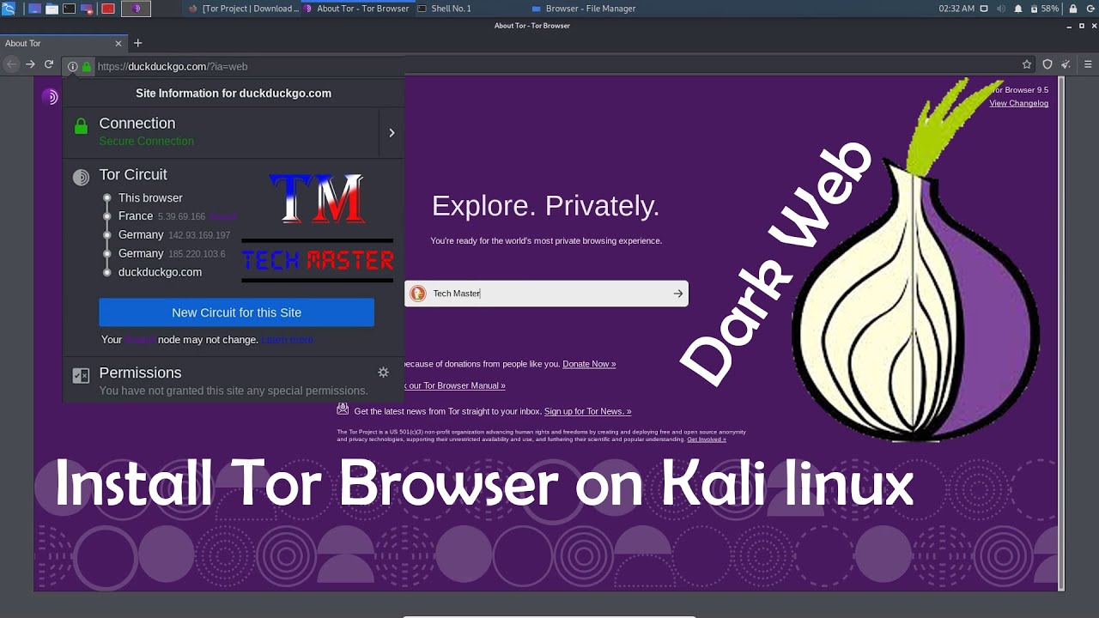
Task: Click the purple Tor icon in workspace switcher
Action: [x=137, y=9]
